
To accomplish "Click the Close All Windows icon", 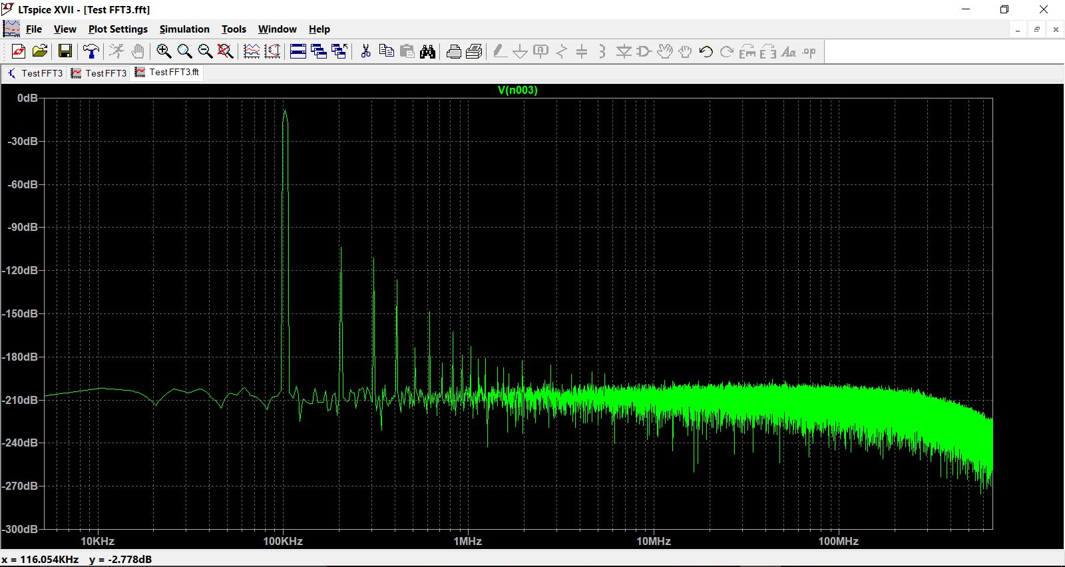I will click(339, 51).
